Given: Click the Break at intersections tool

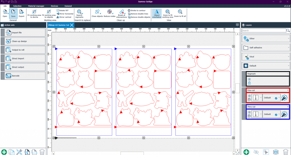Looking at the screenshot, I should 121,14.
